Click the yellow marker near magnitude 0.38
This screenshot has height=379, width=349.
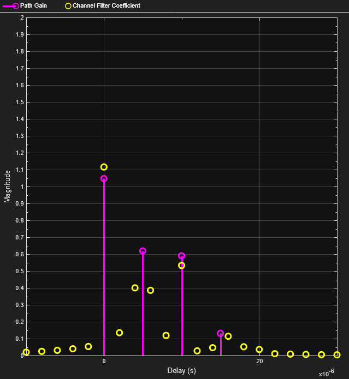[151, 290]
